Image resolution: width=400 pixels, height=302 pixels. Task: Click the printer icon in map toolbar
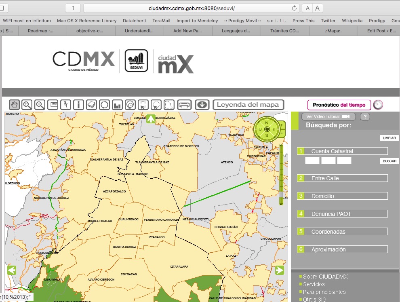tap(184, 105)
